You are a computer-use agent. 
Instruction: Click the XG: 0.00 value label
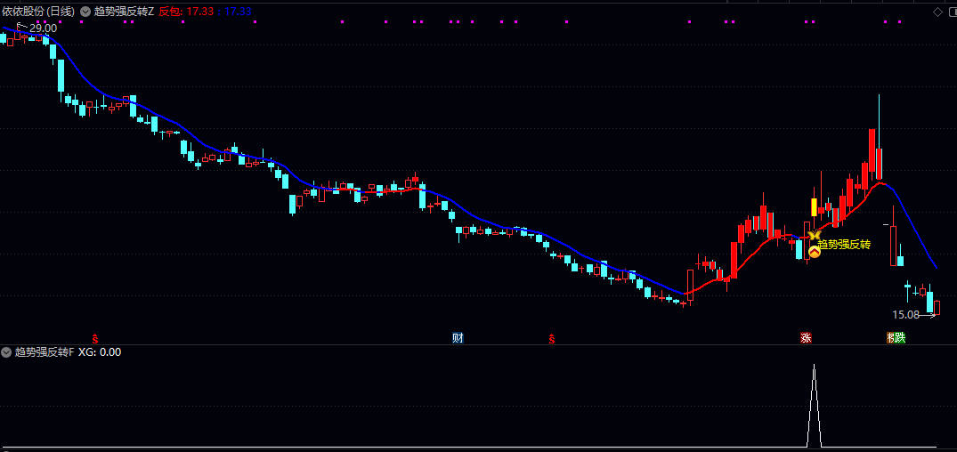pos(100,352)
